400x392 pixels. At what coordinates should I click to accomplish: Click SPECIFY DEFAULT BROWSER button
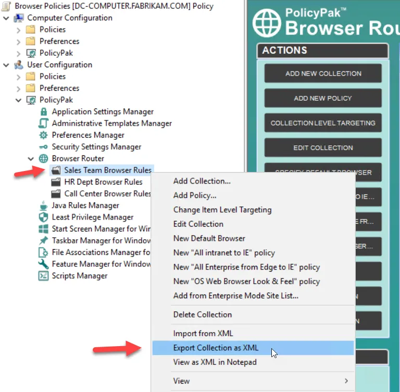pyautogui.click(x=323, y=168)
